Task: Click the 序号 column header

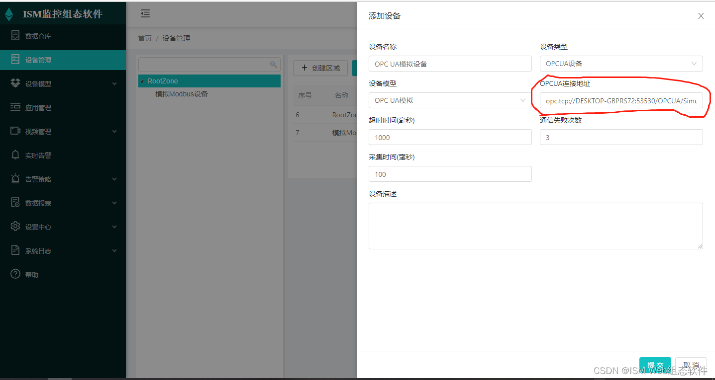Action: pyautogui.click(x=305, y=95)
